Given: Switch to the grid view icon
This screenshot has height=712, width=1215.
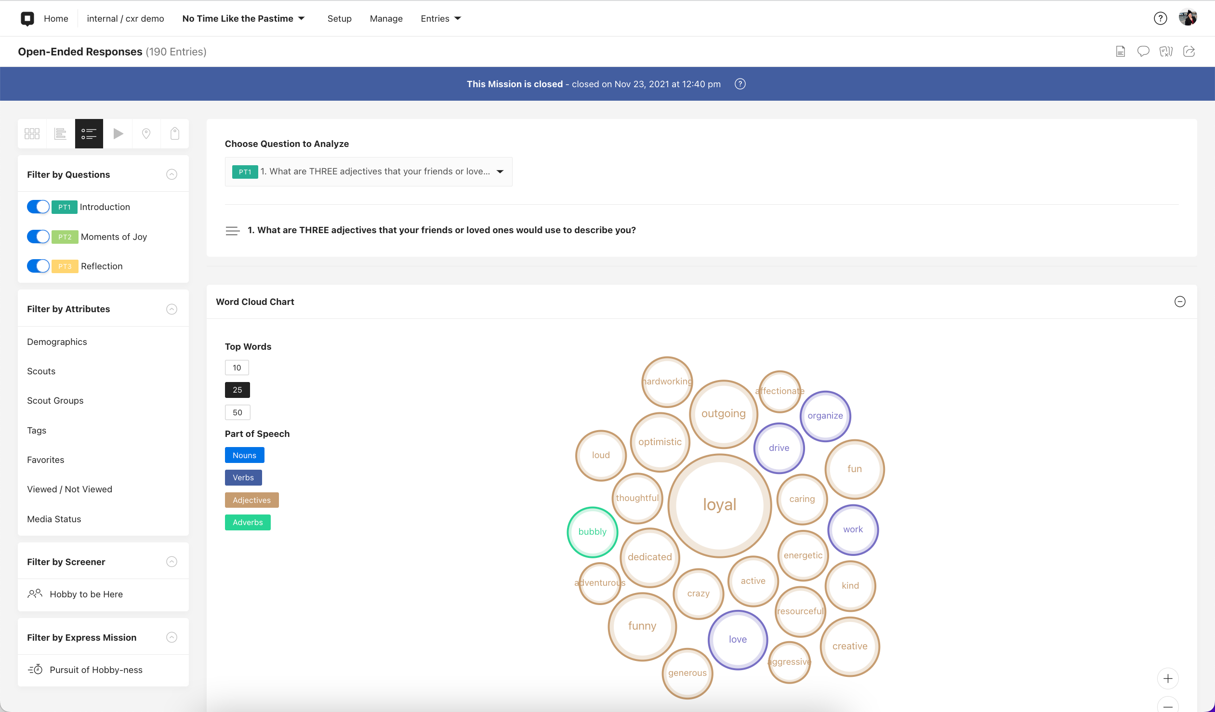Looking at the screenshot, I should click(32, 133).
